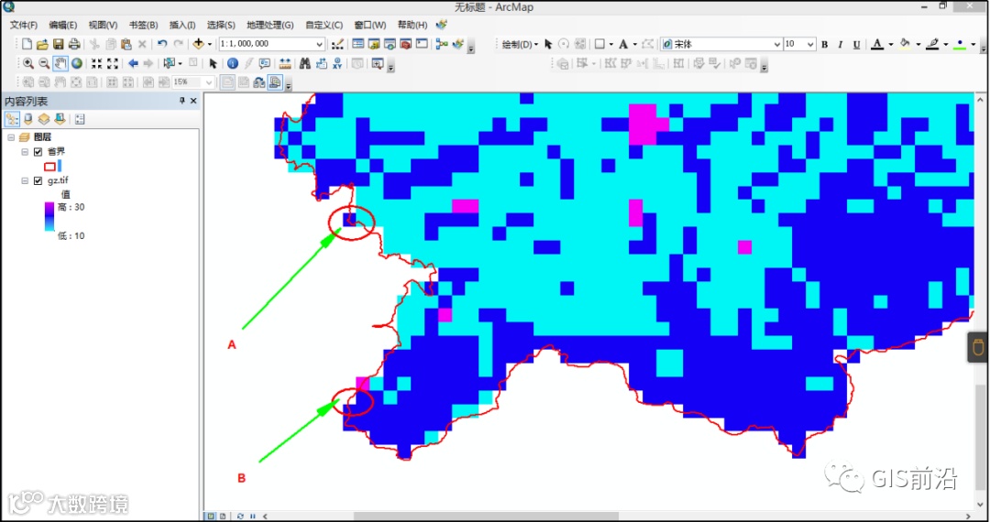Open the Search window
The height and width of the screenshot is (522, 990).
[x=390, y=44]
